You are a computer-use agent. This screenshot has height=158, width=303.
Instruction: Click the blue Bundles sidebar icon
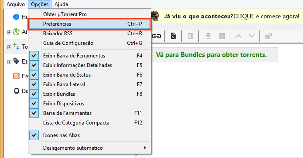[x=16, y=17]
